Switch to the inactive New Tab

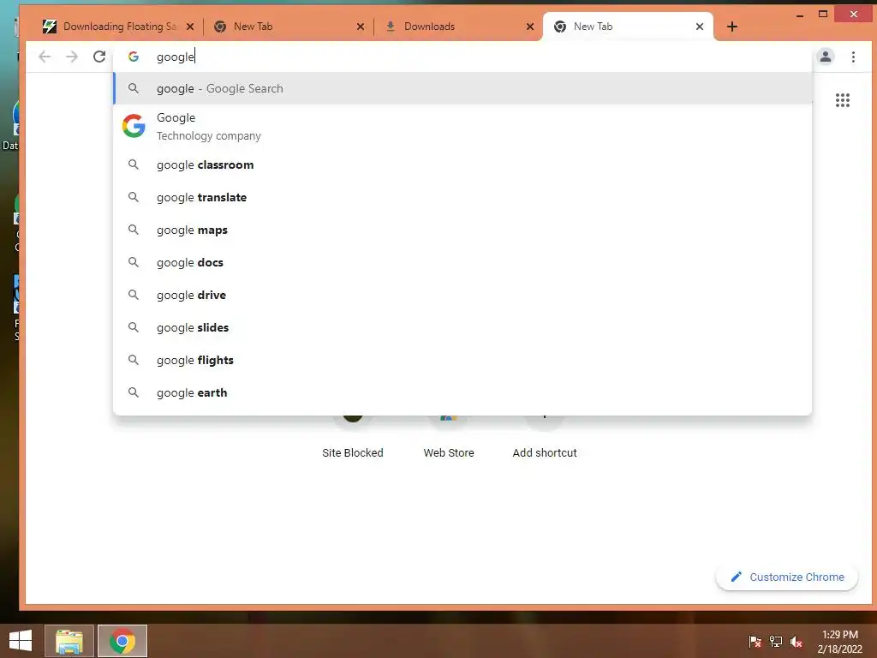tap(288, 27)
